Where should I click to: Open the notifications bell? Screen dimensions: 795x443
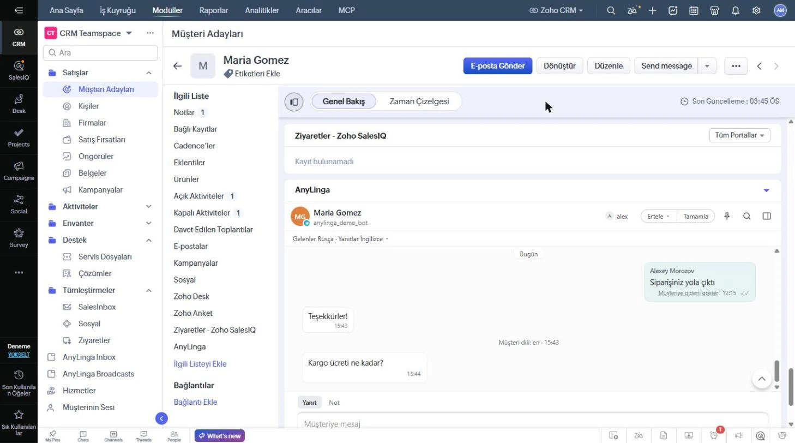tap(736, 10)
